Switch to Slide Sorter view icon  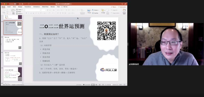[x=96, y=85]
